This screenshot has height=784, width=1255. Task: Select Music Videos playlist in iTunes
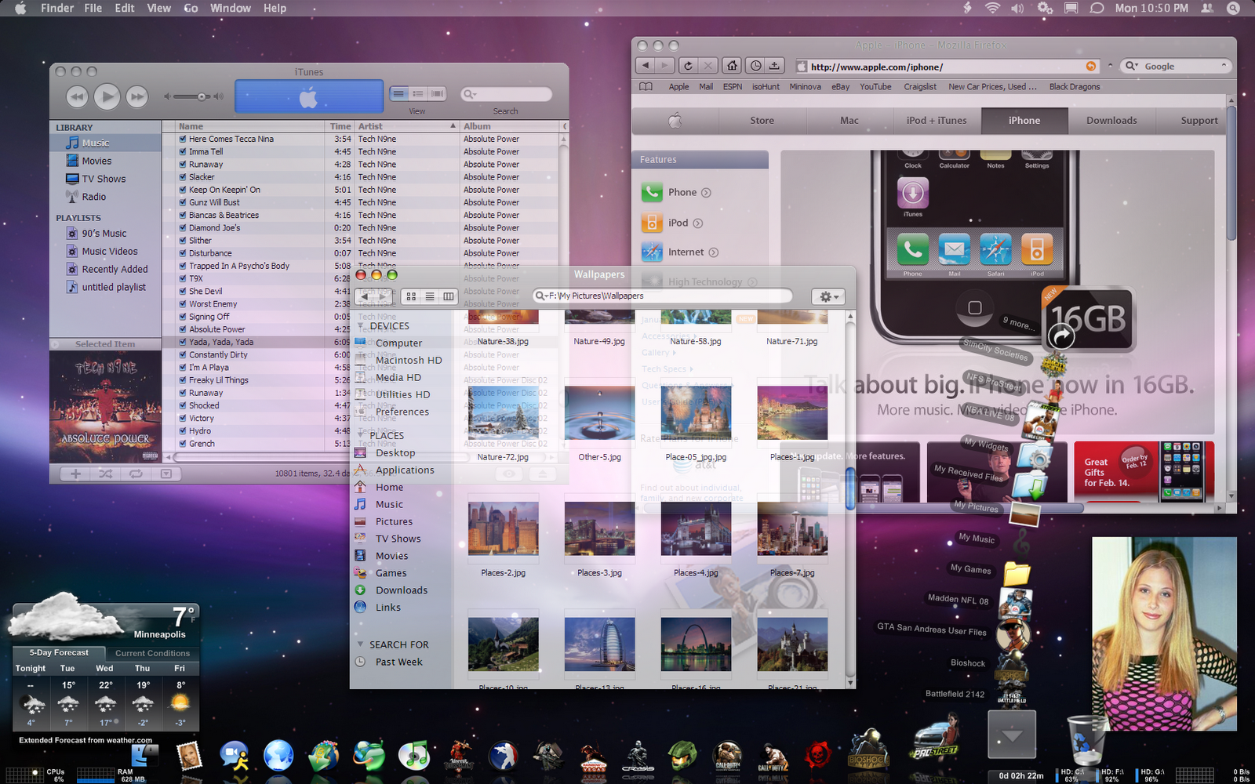(108, 251)
